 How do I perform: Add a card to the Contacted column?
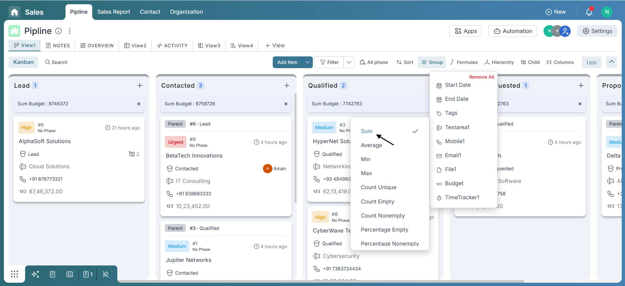coord(287,85)
